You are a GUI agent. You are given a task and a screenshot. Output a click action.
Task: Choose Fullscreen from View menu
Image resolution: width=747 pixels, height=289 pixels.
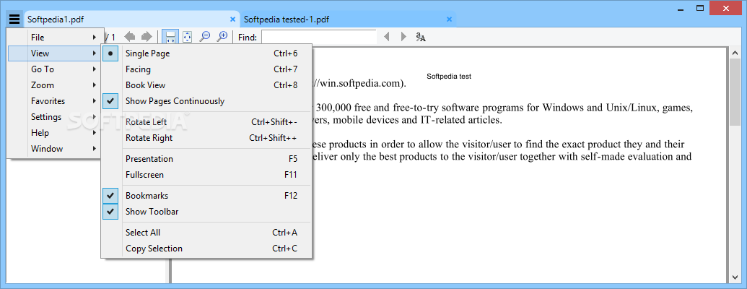tap(206, 175)
